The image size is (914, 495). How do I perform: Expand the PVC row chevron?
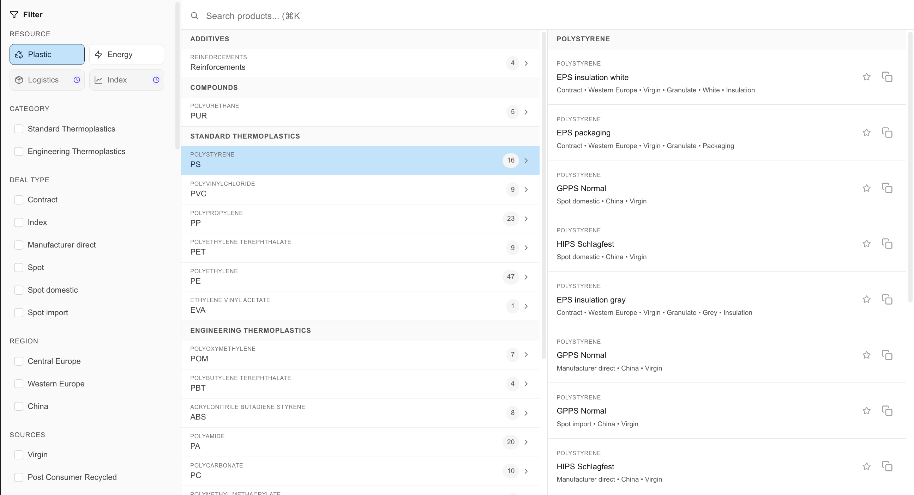pos(526,189)
